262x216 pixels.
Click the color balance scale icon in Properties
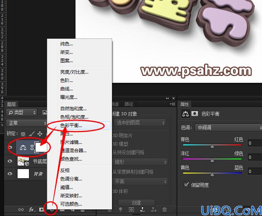point(185,114)
